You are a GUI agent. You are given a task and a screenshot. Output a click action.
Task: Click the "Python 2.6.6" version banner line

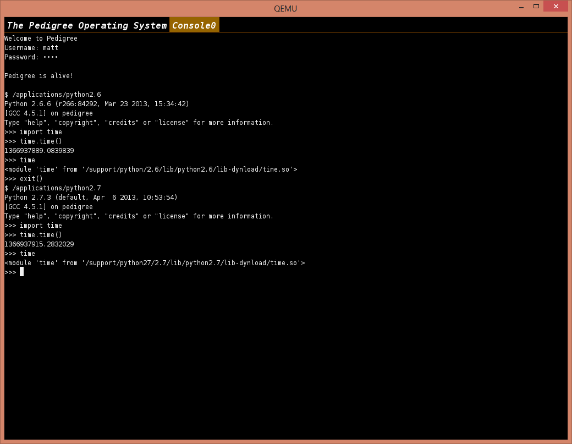click(97, 104)
